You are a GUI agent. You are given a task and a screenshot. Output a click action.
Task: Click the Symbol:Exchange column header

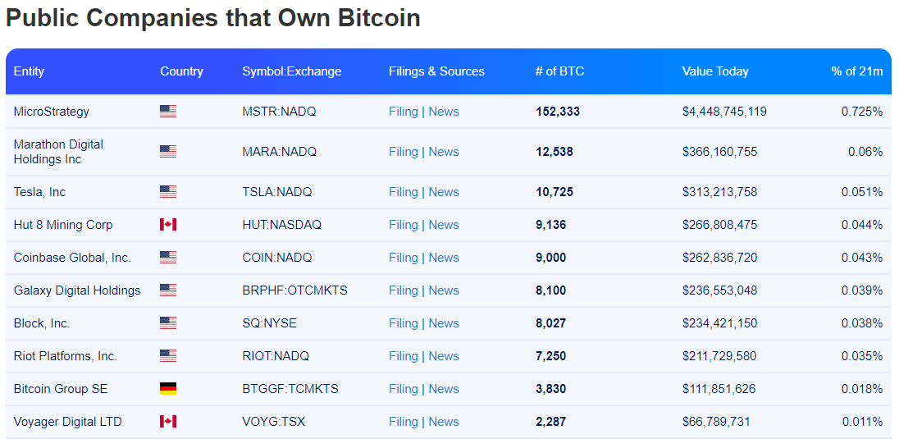tap(291, 71)
